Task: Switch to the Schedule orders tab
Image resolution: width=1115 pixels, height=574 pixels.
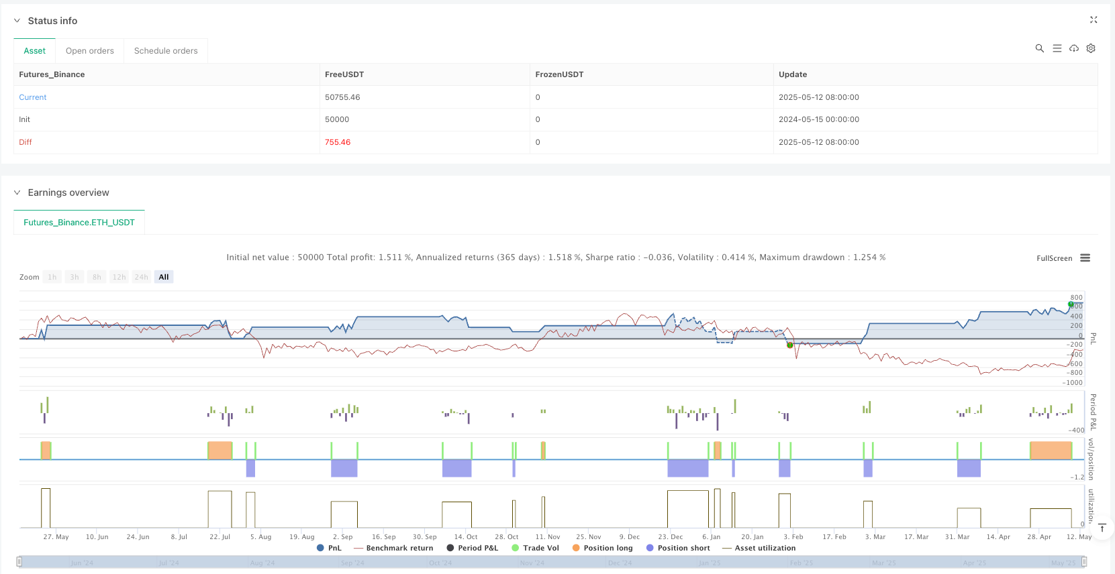Action: pyautogui.click(x=166, y=51)
